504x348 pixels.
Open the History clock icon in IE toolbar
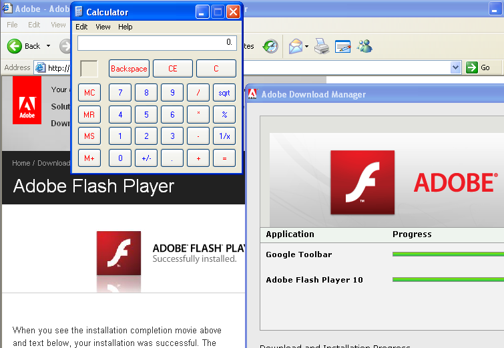pos(270,47)
